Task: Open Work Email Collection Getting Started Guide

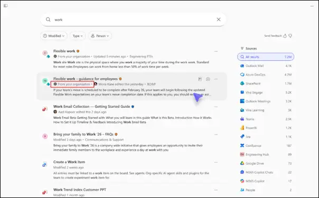Action: coord(91,106)
